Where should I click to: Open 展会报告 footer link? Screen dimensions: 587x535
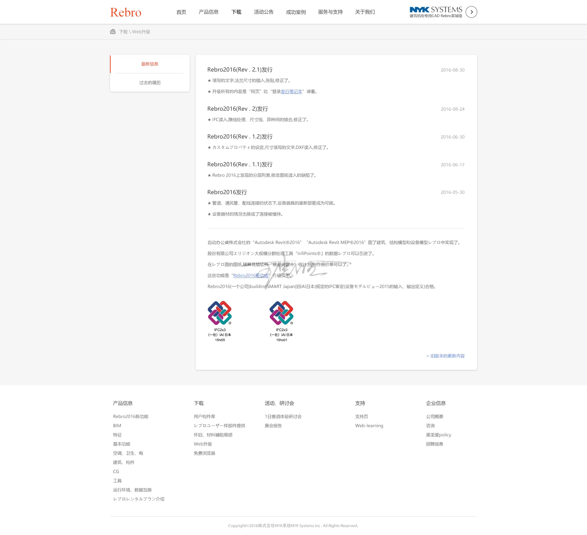click(x=273, y=426)
